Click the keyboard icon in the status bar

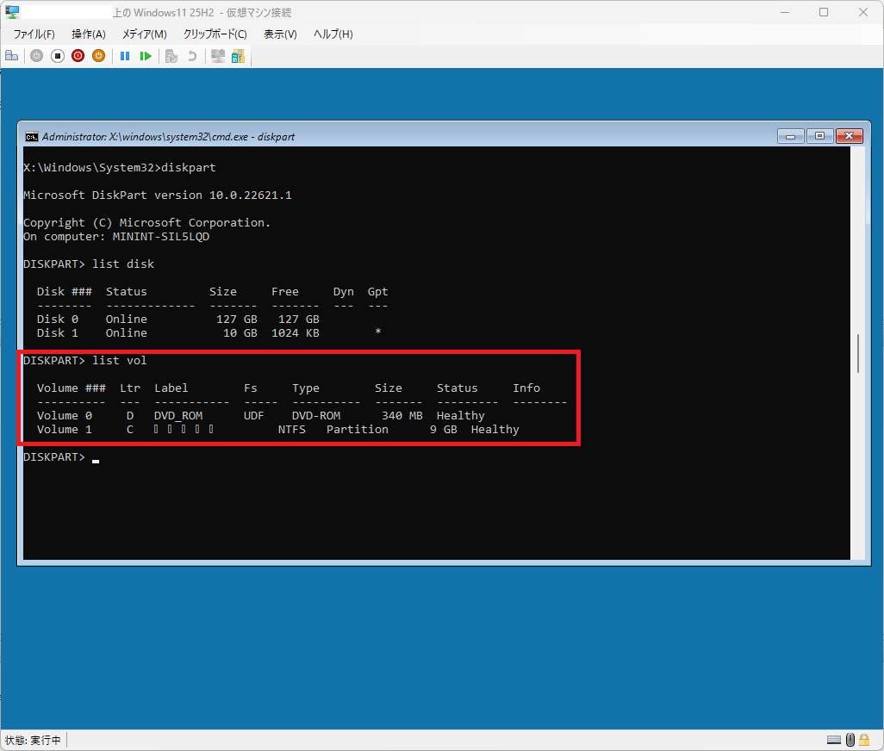834,740
